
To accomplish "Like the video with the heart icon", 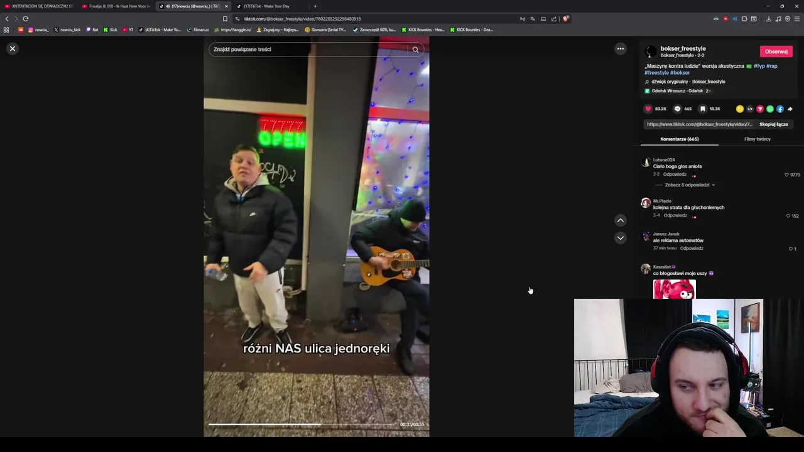I will [648, 109].
